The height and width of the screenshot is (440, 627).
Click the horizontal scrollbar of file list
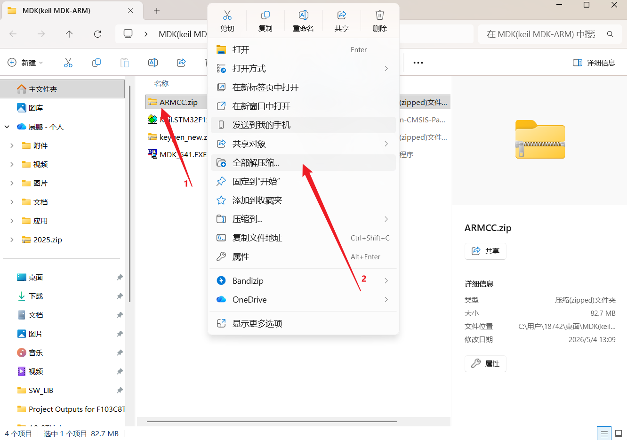click(x=272, y=421)
